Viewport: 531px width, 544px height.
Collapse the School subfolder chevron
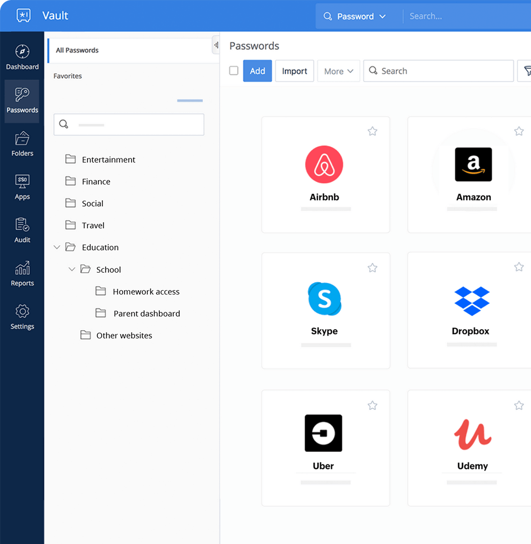pos(72,269)
